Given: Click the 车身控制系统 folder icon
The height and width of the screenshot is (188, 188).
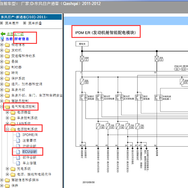Looking at the screenshot, I should [13, 118].
